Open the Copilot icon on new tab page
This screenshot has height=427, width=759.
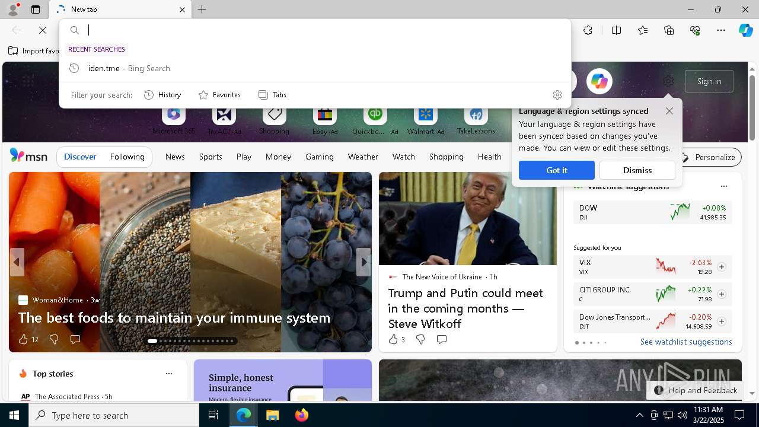click(x=599, y=81)
